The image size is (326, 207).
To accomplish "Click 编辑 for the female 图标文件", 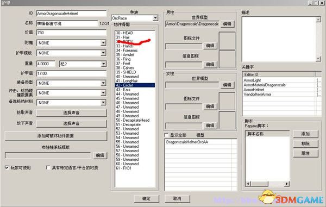I will (x=210, y=106).
